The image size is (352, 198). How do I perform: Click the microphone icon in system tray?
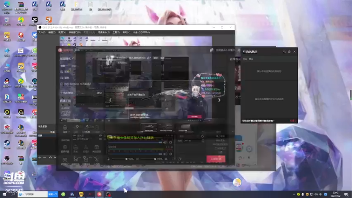(x=303, y=194)
